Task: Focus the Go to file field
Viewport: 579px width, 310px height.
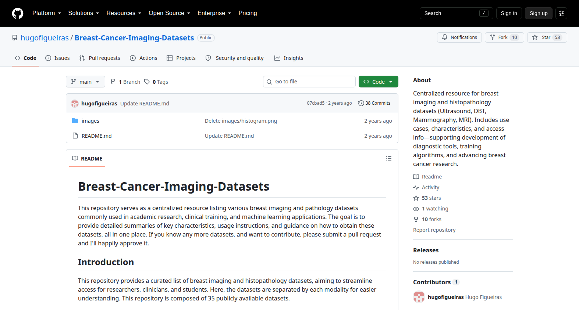Action: [309, 82]
